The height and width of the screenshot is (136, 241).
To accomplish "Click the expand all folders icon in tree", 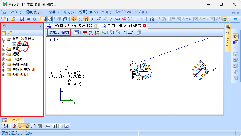I will click(x=10, y=33).
